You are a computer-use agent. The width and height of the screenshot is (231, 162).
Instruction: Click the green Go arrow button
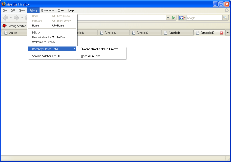point(173,18)
